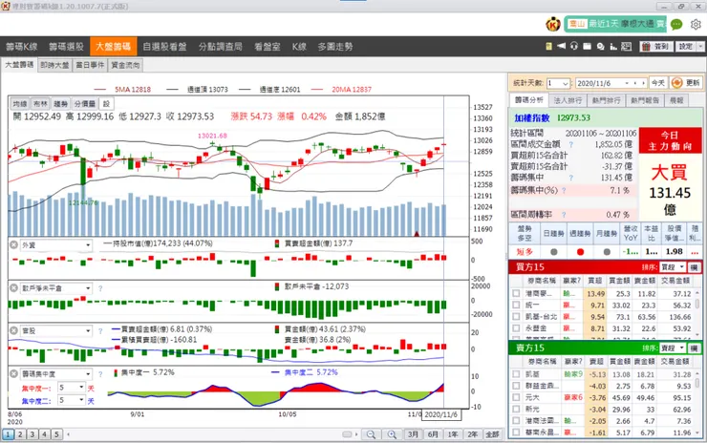The width and height of the screenshot is (707, 443).
Task: Expand the 設定 button dropdown arrow
Action: pos(700,47)
